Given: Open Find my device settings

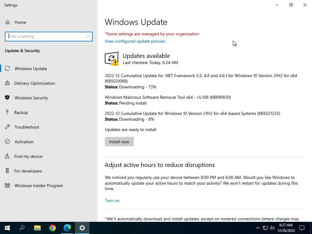Looking at the screenshot, I should [49, 156].
